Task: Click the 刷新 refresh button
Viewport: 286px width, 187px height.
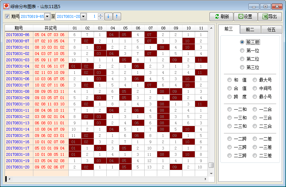Action: click(x=221, y=16)
